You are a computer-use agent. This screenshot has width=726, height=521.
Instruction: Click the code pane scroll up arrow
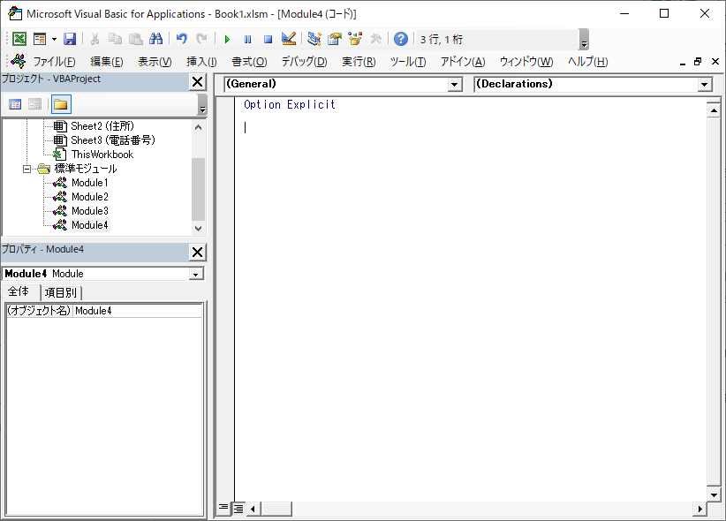[714, 109]
